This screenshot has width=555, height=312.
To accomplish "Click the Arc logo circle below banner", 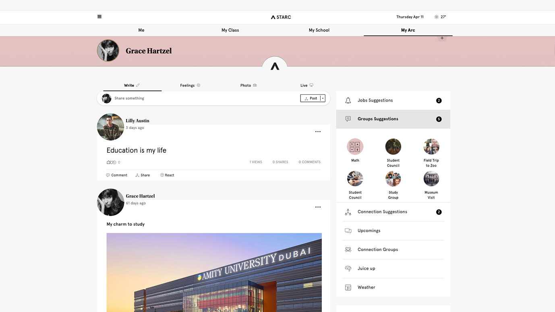I will (x=275, y=67).
